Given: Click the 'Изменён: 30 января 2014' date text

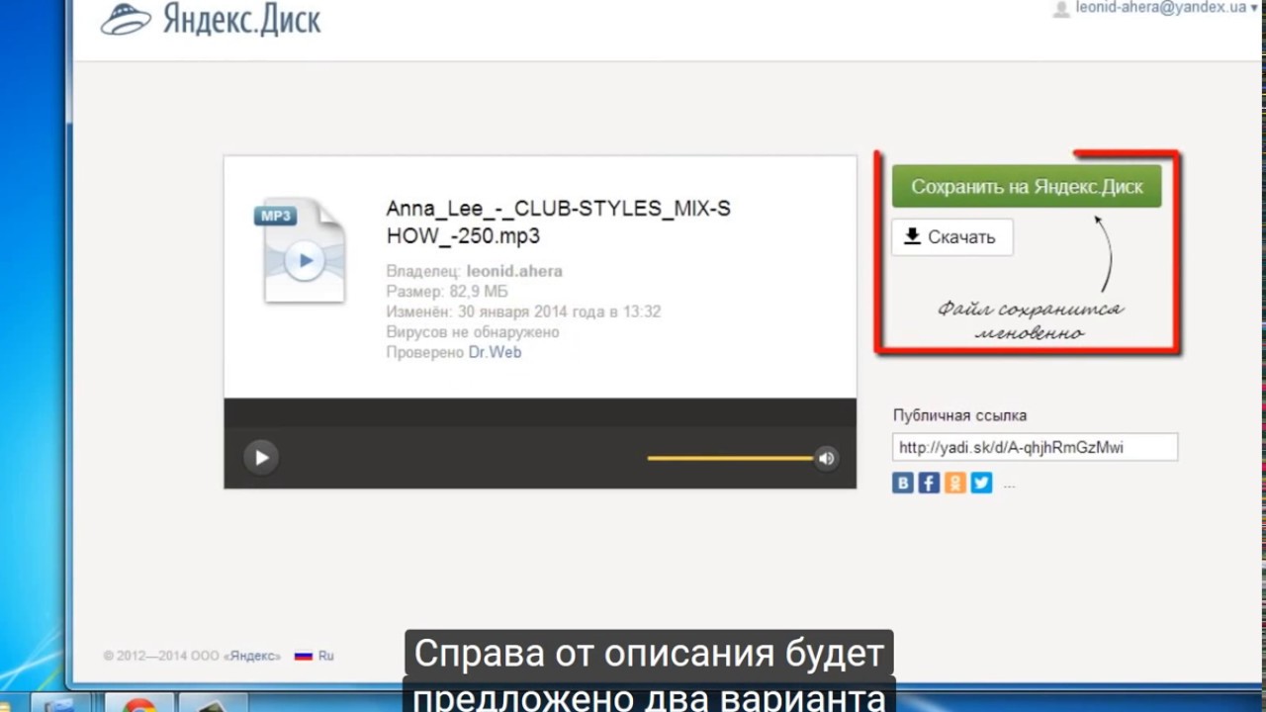Looking at the screenshot, I should coord(523,311).
